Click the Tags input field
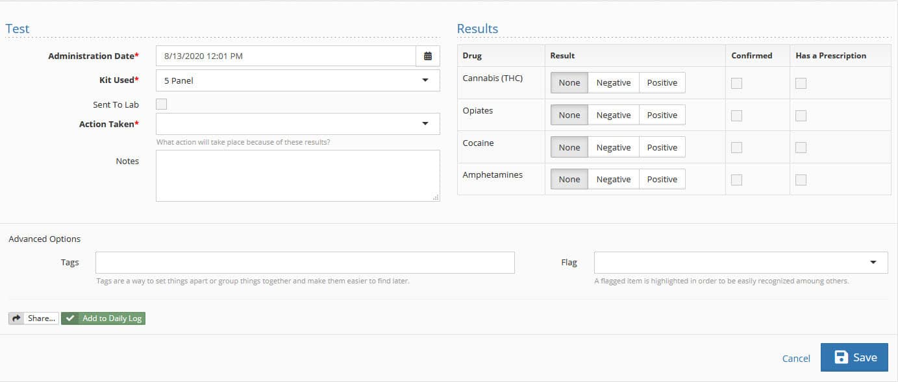Screen dimensions: 898x382 pyautogui.click(x=305, y=262)
